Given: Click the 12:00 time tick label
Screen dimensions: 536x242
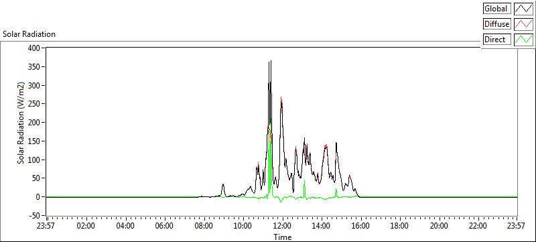Looking at the screenshot, I should pos(282,226).
